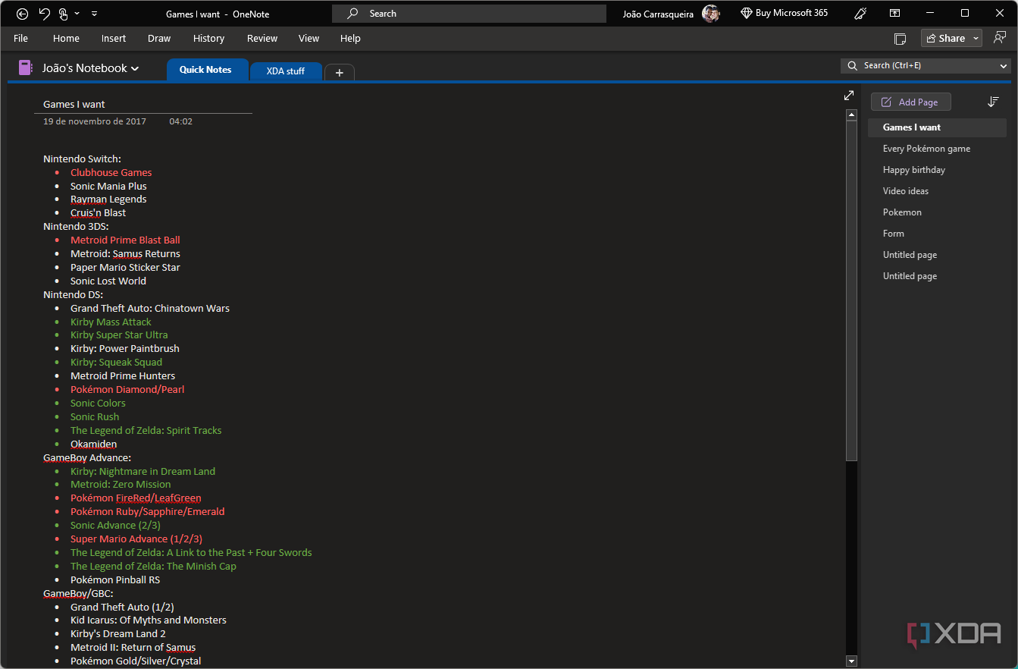Expand the Share dropdown arrow

pyautogui.click(x=976, y=39)
